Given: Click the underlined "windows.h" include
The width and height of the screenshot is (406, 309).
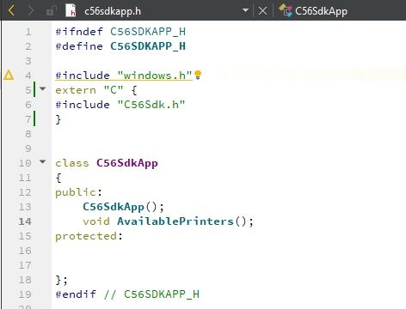Looking at the screenshot, I should tap(155, 76).
